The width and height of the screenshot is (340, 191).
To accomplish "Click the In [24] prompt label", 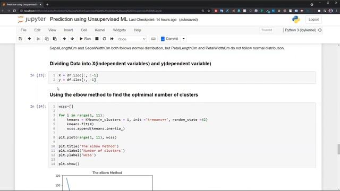I will coord(38,106).
